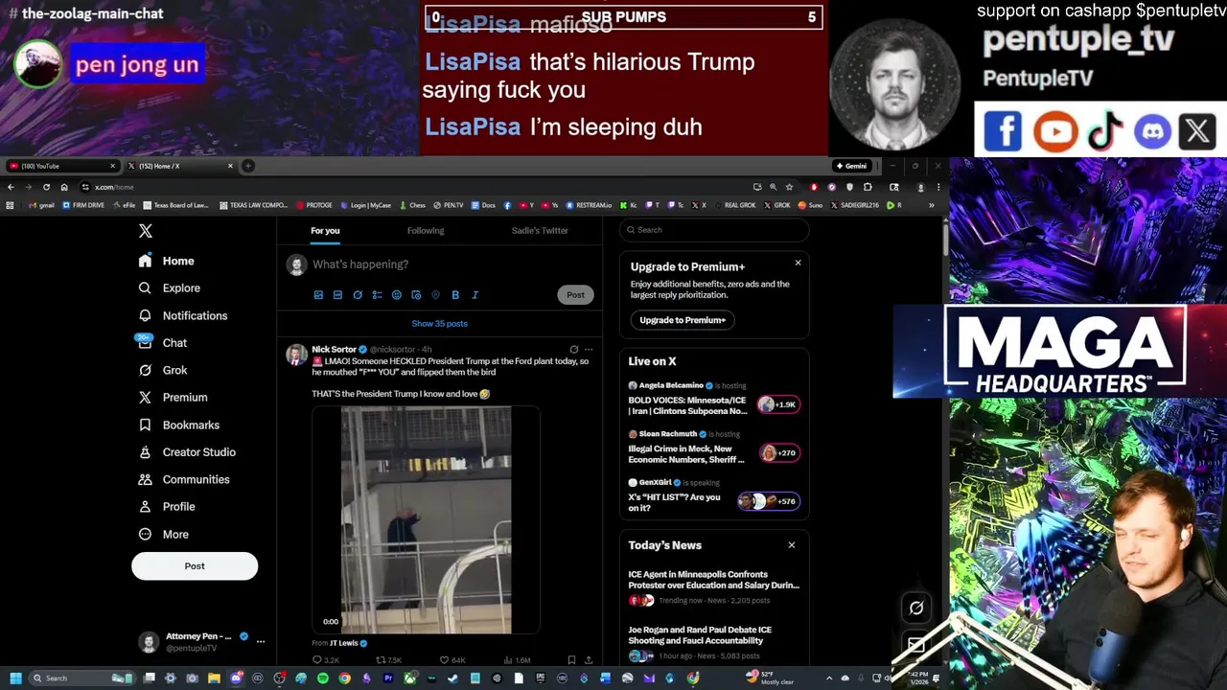Switch to the YouTube browser tab
The height and width of the screenshot is (690, 1227).
pyautogui.click(x=59, y=166)
